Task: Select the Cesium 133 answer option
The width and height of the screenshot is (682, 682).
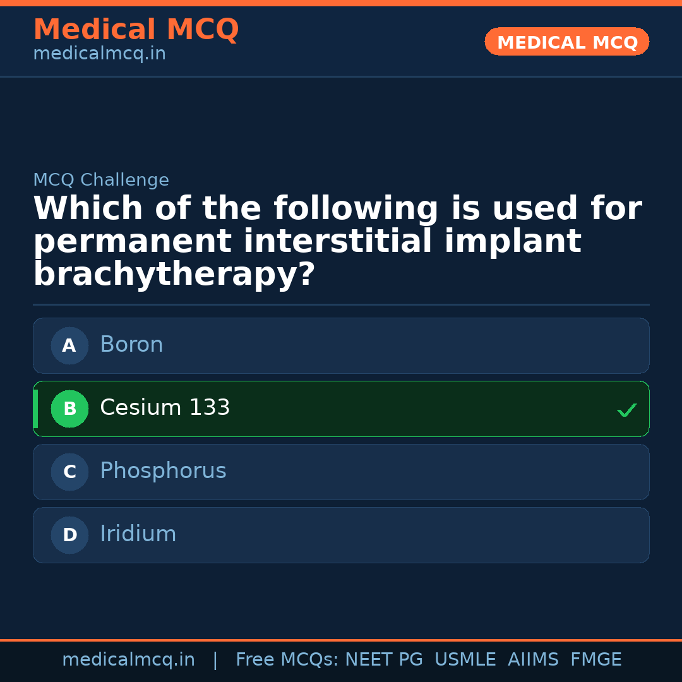Action: (341, 409)
